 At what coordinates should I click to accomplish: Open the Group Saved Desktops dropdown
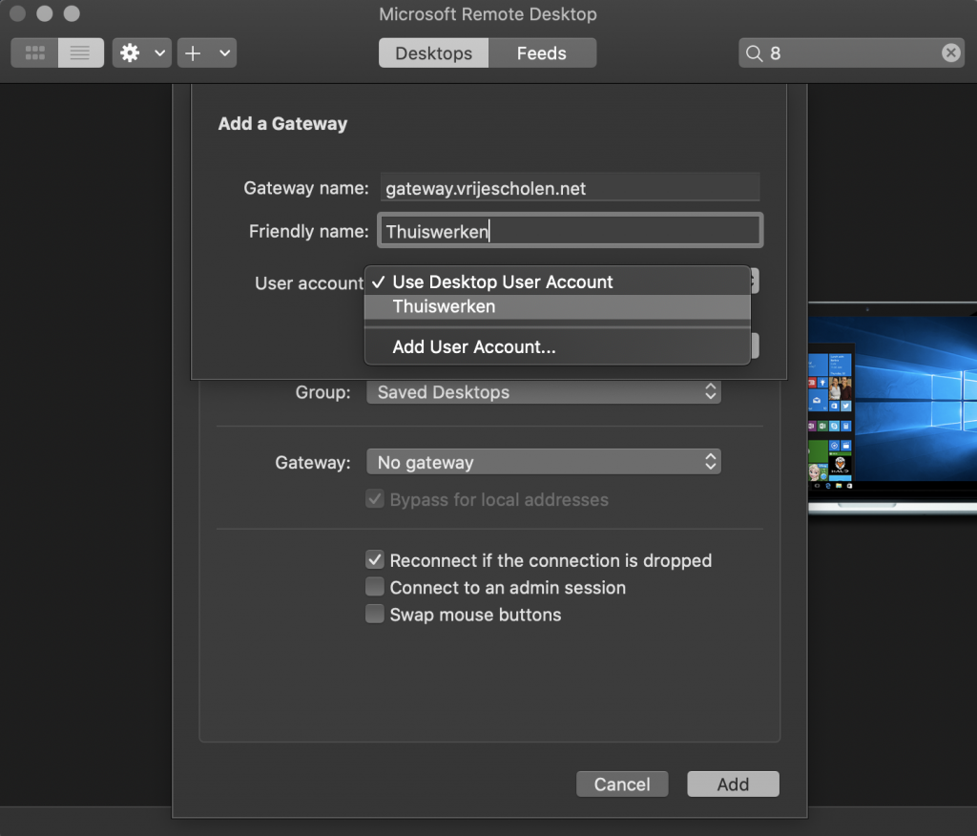coord(543,392)
